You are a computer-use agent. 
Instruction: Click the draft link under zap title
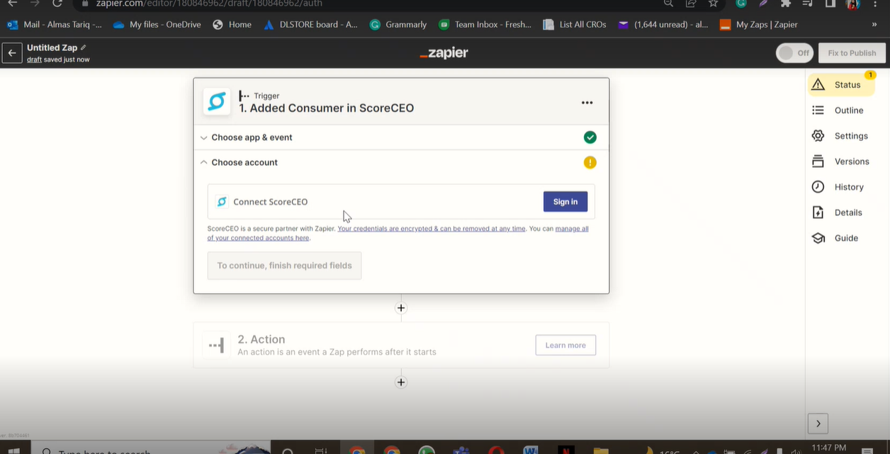(34, 59)
